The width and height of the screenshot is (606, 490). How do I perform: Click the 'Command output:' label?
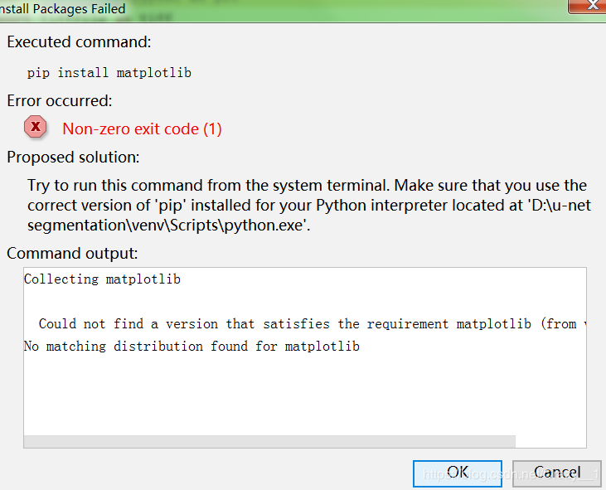[72, 253]
